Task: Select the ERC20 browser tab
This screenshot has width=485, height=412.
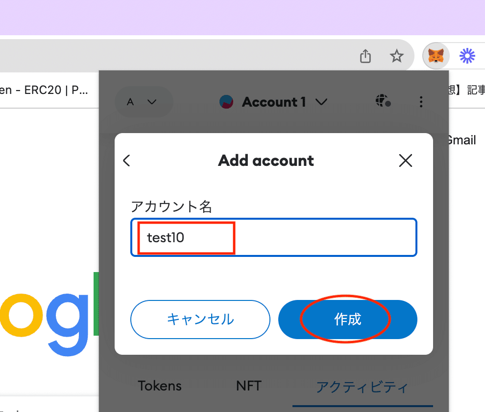Action: (44, 90)
